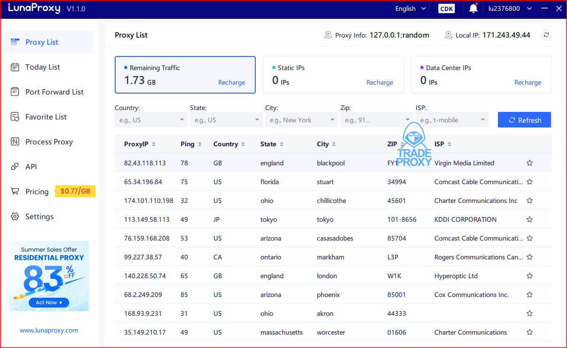Click the $0.77/GB price badge
Image resolution: width=567 pixels, height=348 pixels.
(x=75, y=191)
